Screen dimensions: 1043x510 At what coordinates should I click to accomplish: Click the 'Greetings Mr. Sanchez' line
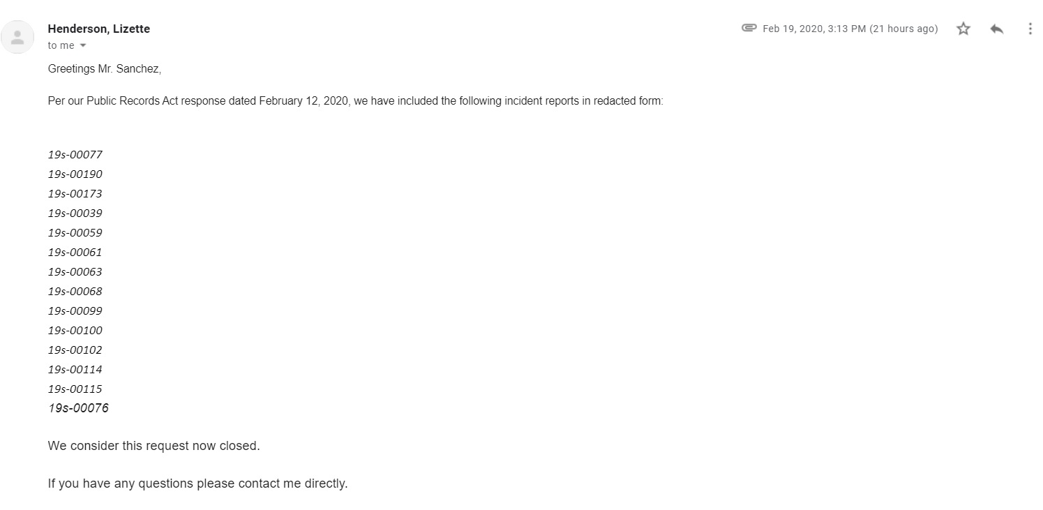click(105, 70)
